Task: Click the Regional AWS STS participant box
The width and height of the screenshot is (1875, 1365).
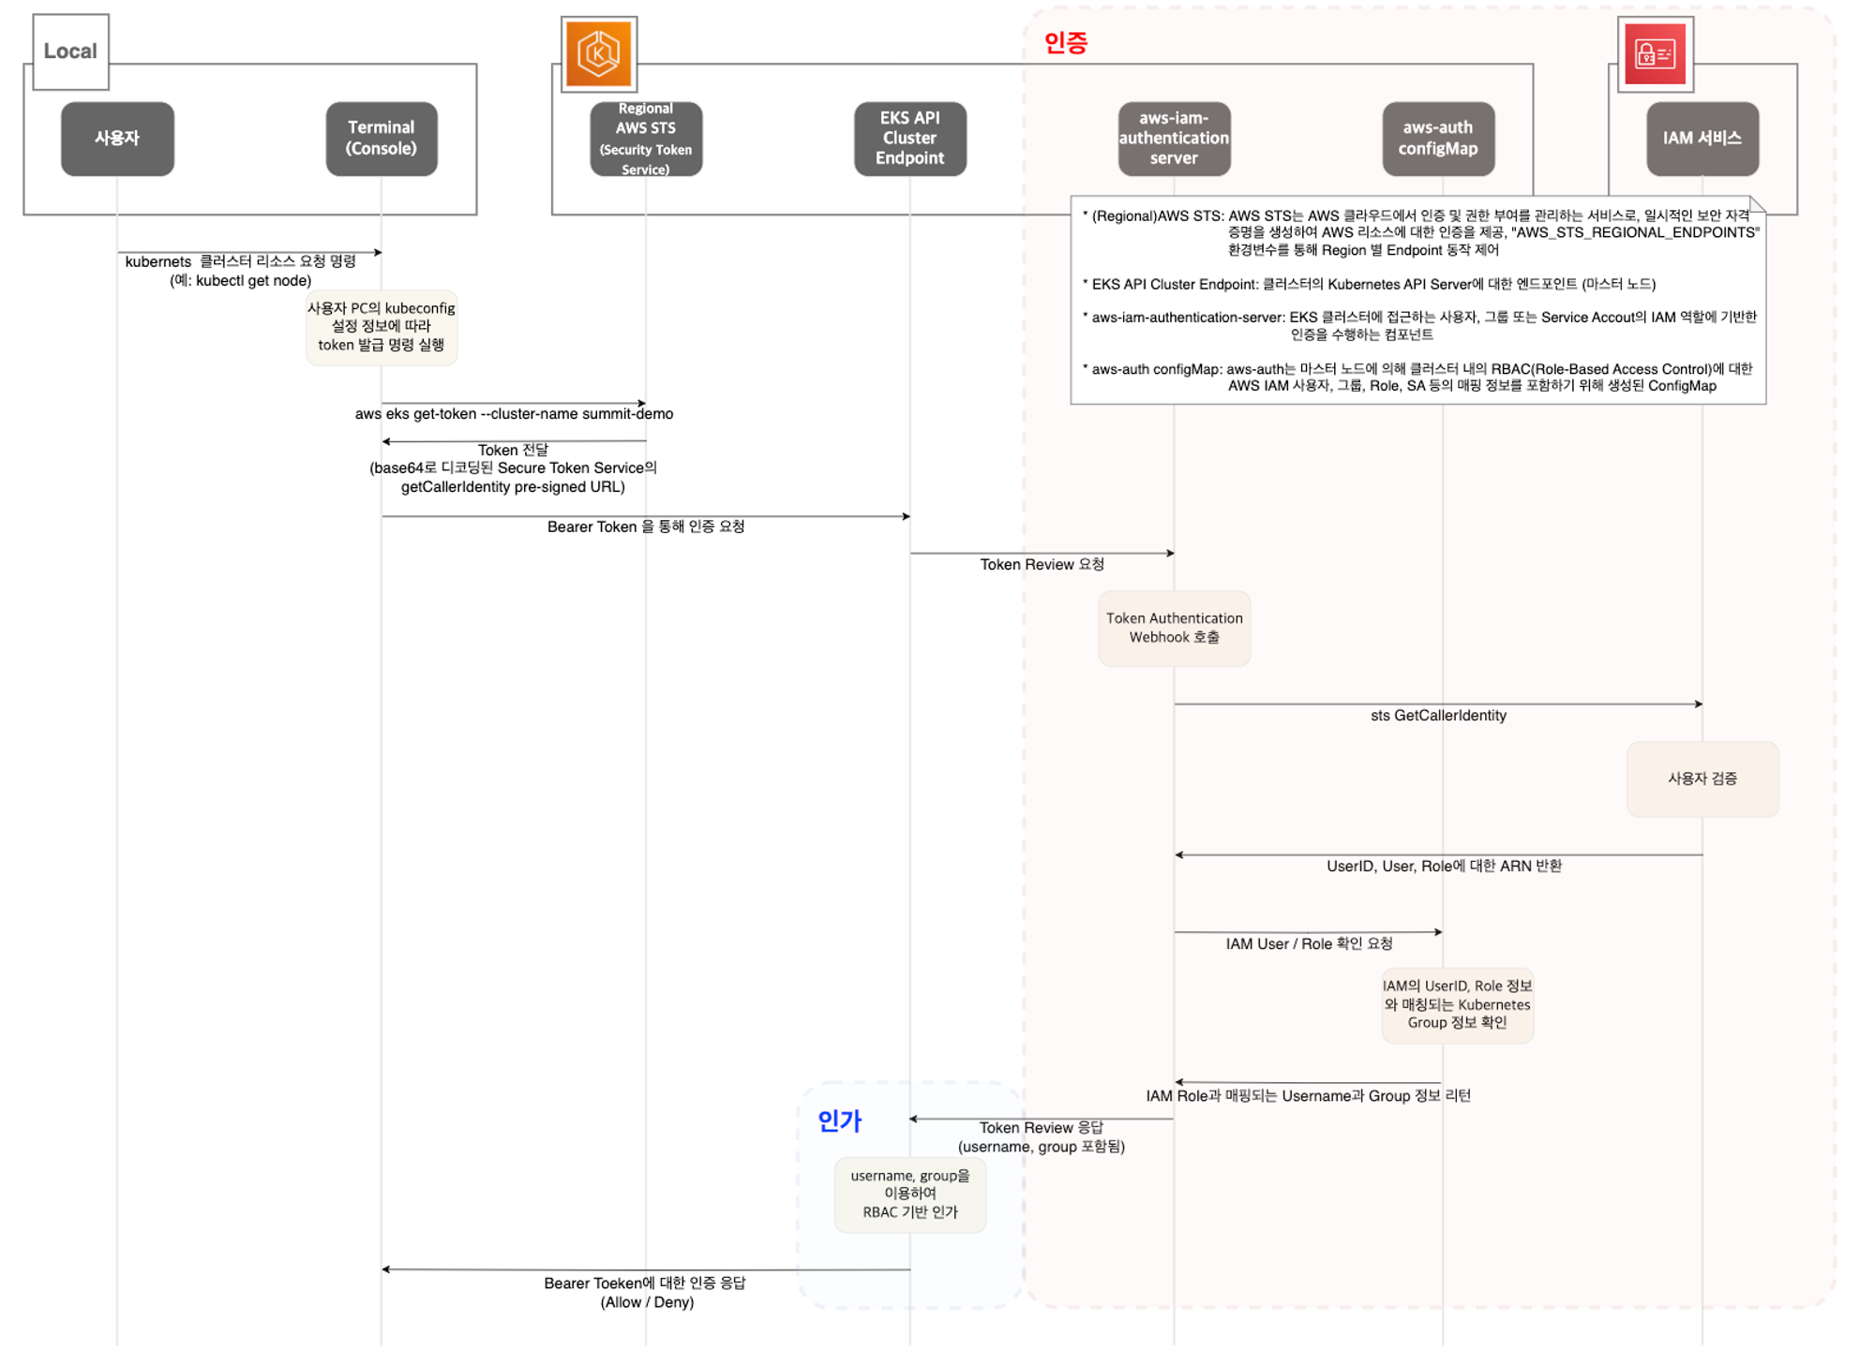Action: (645, 139)
